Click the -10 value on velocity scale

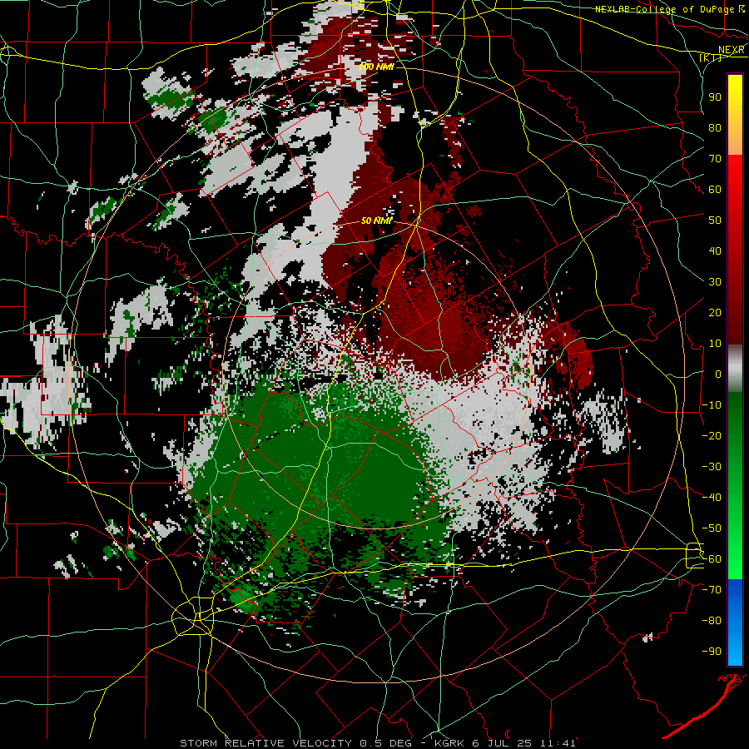click(712, 405)
